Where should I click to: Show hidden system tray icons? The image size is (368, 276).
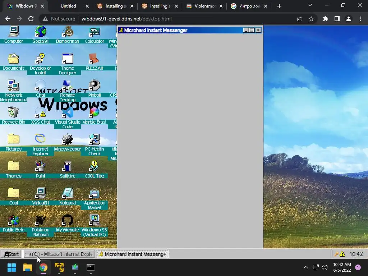[x=305, y=267]
